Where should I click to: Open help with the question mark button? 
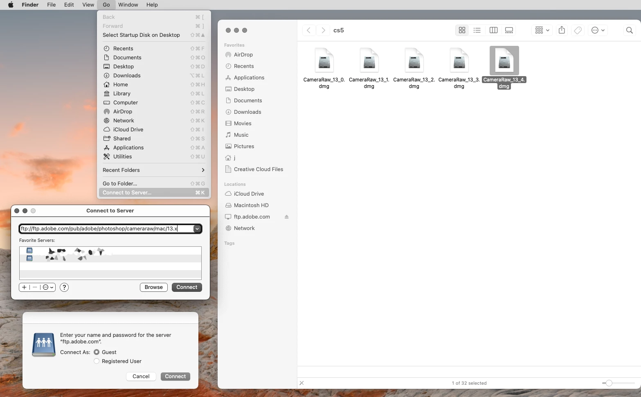(64, 287)
